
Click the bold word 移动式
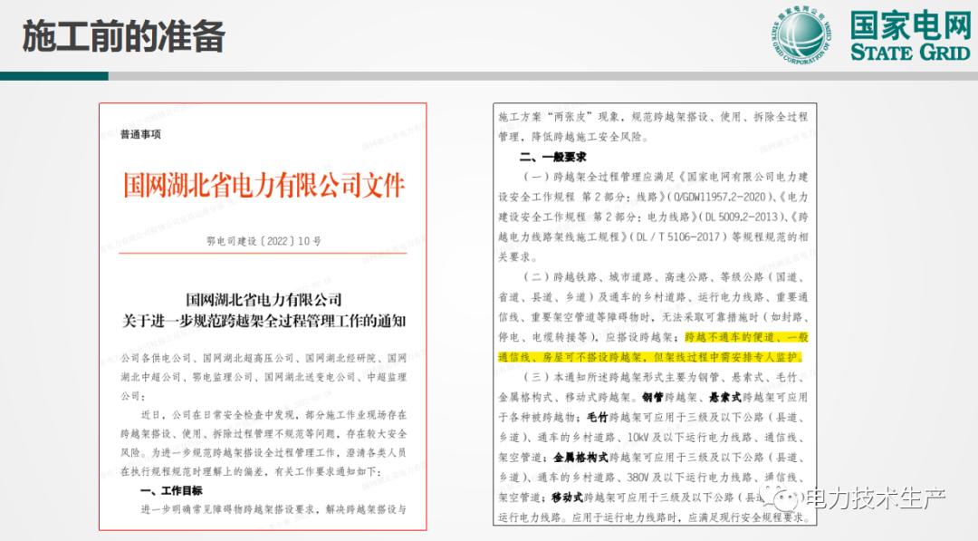pyautogui.click(x=567, y=498)
